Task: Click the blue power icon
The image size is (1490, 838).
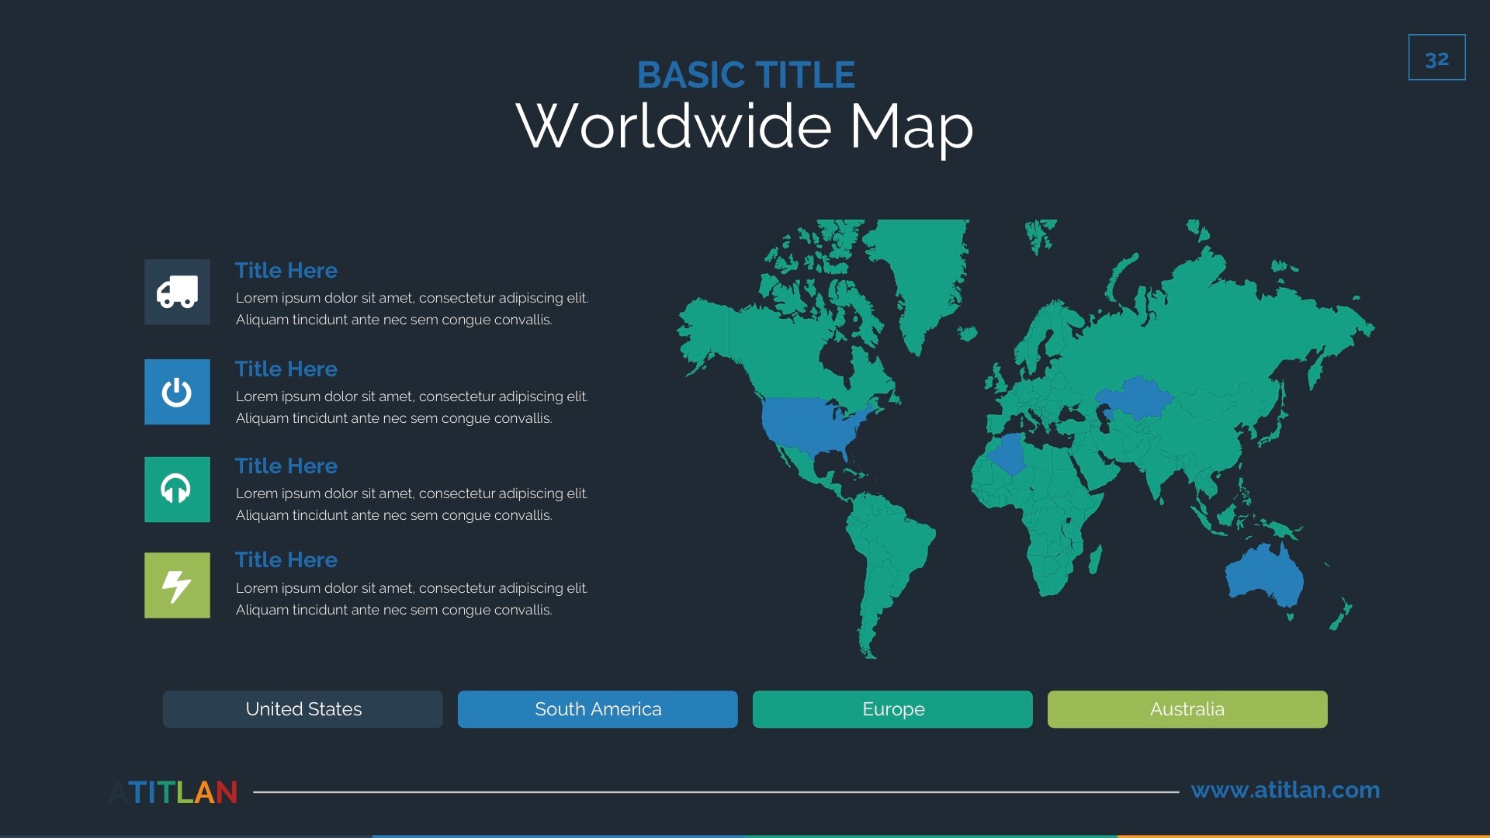Action: (177, 392)
